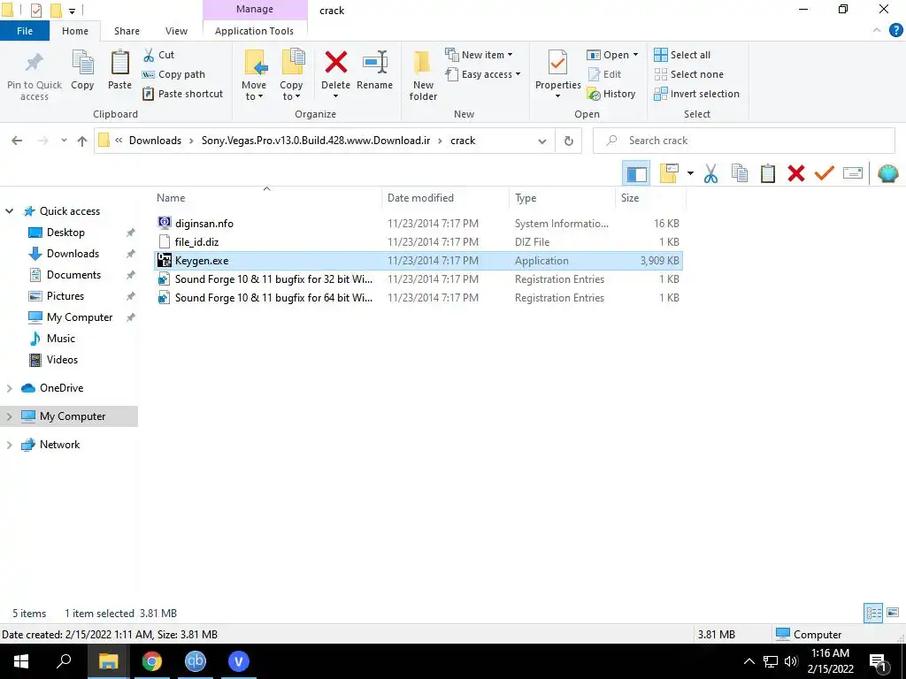
Task: Click the scissors cut toolbar icon
Action: click(x=710, y=173)
